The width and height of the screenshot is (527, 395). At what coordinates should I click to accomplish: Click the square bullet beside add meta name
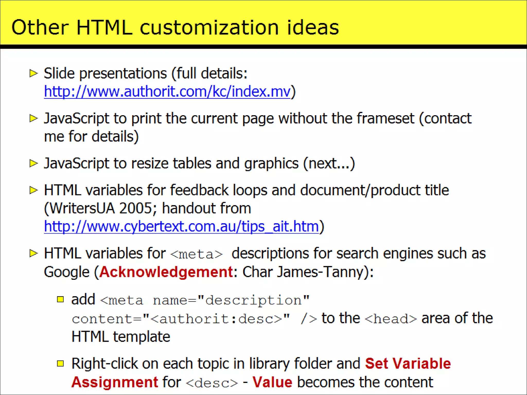point(60,299)
